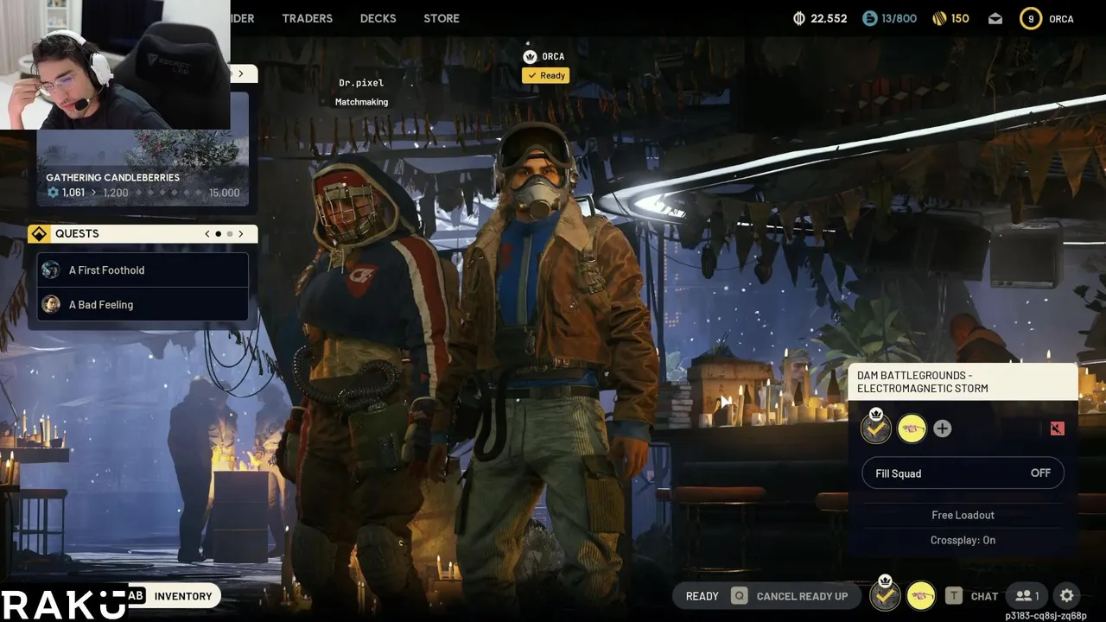Open the CHAT label
The width and height of the screenshot is (1106, 622).
984,596
